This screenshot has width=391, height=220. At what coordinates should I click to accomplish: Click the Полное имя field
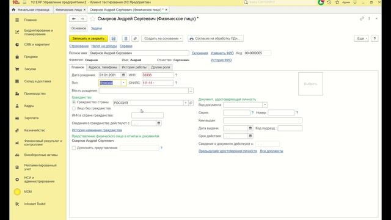click(x=139, y=53)
